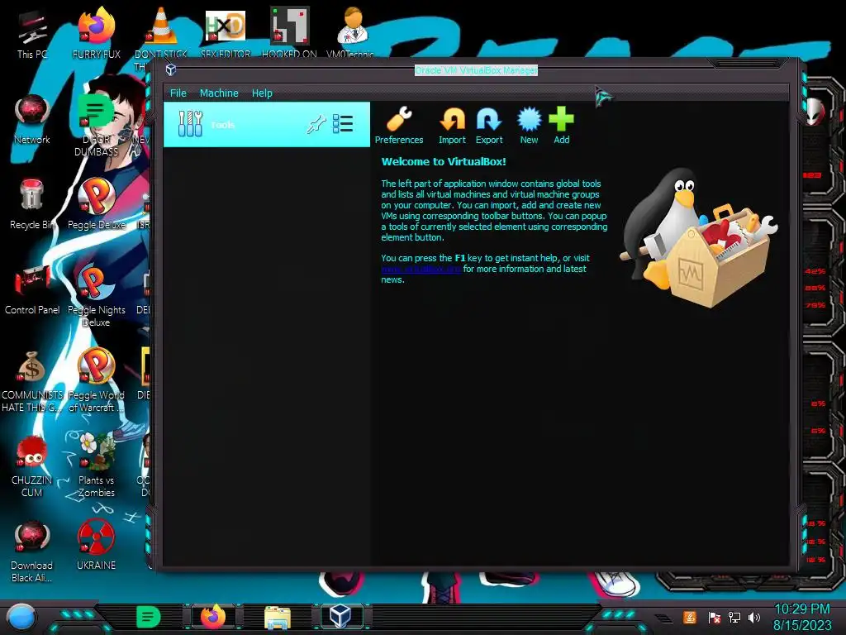Open Network desktop icon
This screenshot has height=635, width=846.
point(32,119)
